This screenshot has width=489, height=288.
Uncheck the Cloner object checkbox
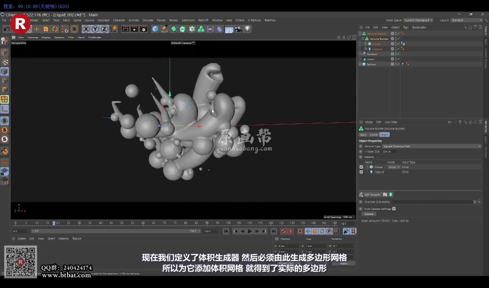361,167
